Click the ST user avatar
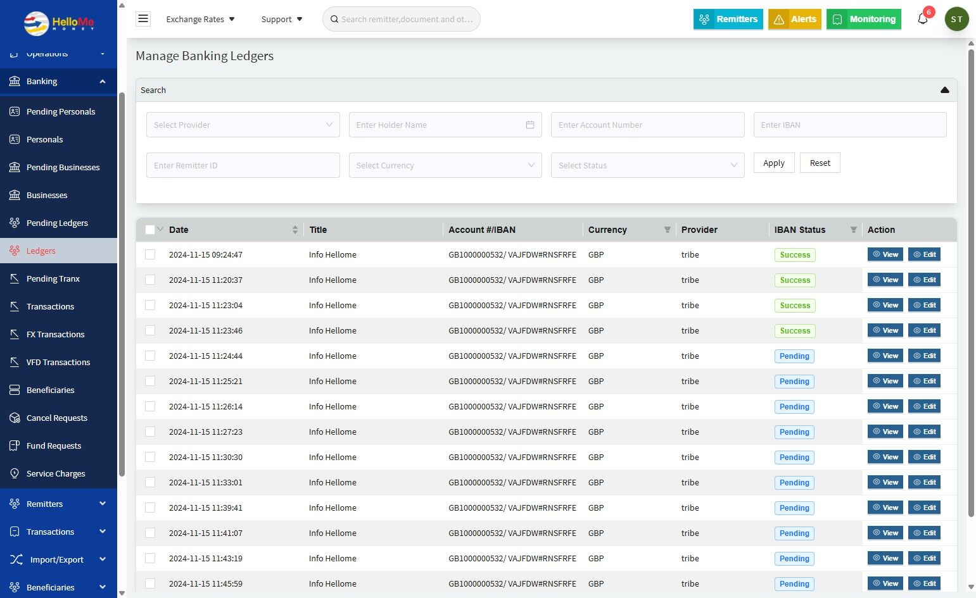This screenshot has height=598, width=976. pyautogui.click(x=956, y=19)
